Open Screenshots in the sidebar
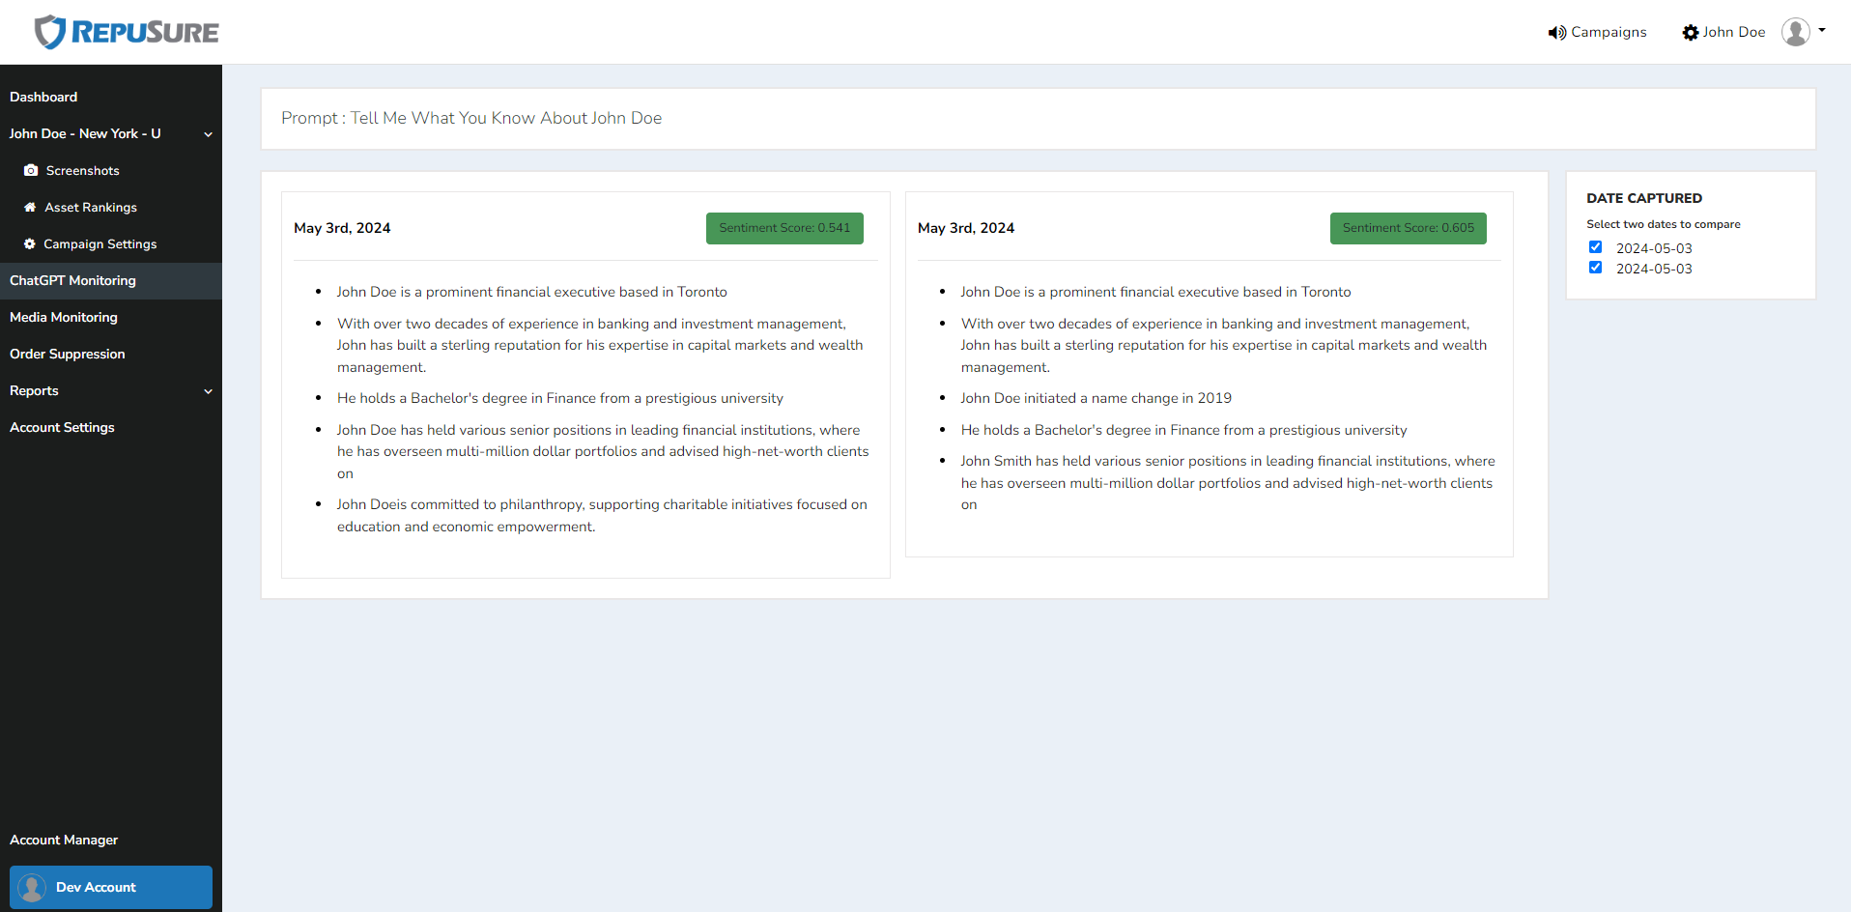Screen dimensions: 1851x912 [x=83, y=170]
